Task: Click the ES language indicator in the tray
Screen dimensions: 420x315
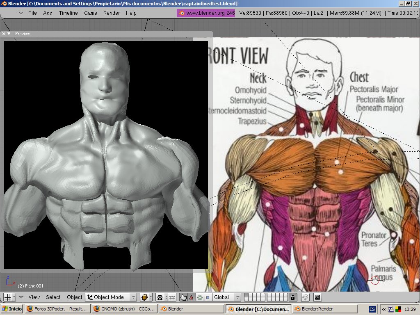Action: [372, 309]
